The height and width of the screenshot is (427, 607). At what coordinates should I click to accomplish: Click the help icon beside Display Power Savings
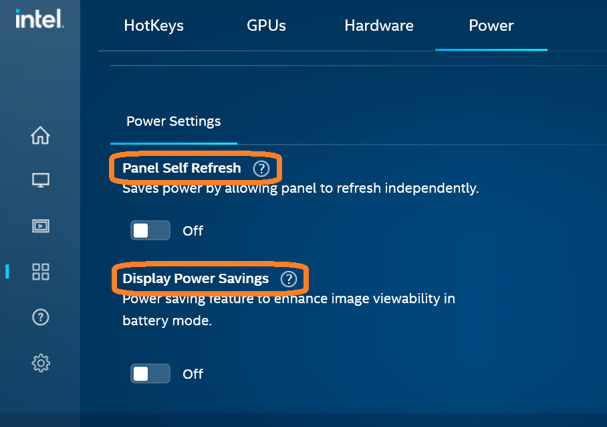pos(288,279)
